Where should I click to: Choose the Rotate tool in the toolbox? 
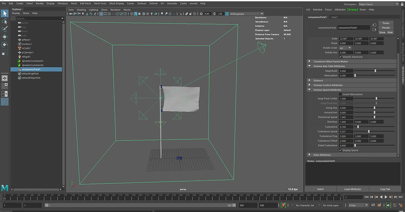[4, 45]
